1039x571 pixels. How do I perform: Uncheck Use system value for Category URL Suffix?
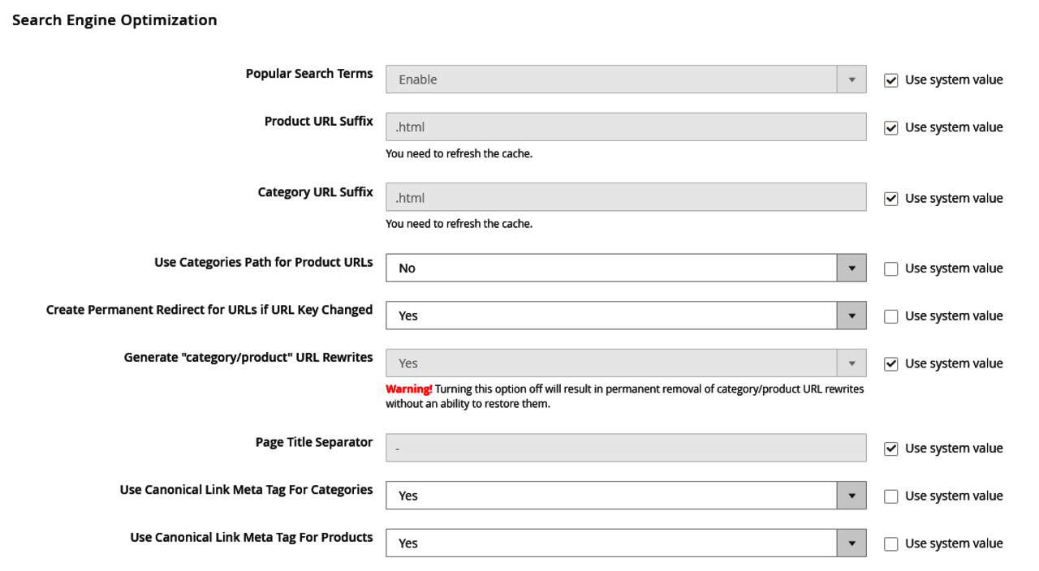coord(891,199)
